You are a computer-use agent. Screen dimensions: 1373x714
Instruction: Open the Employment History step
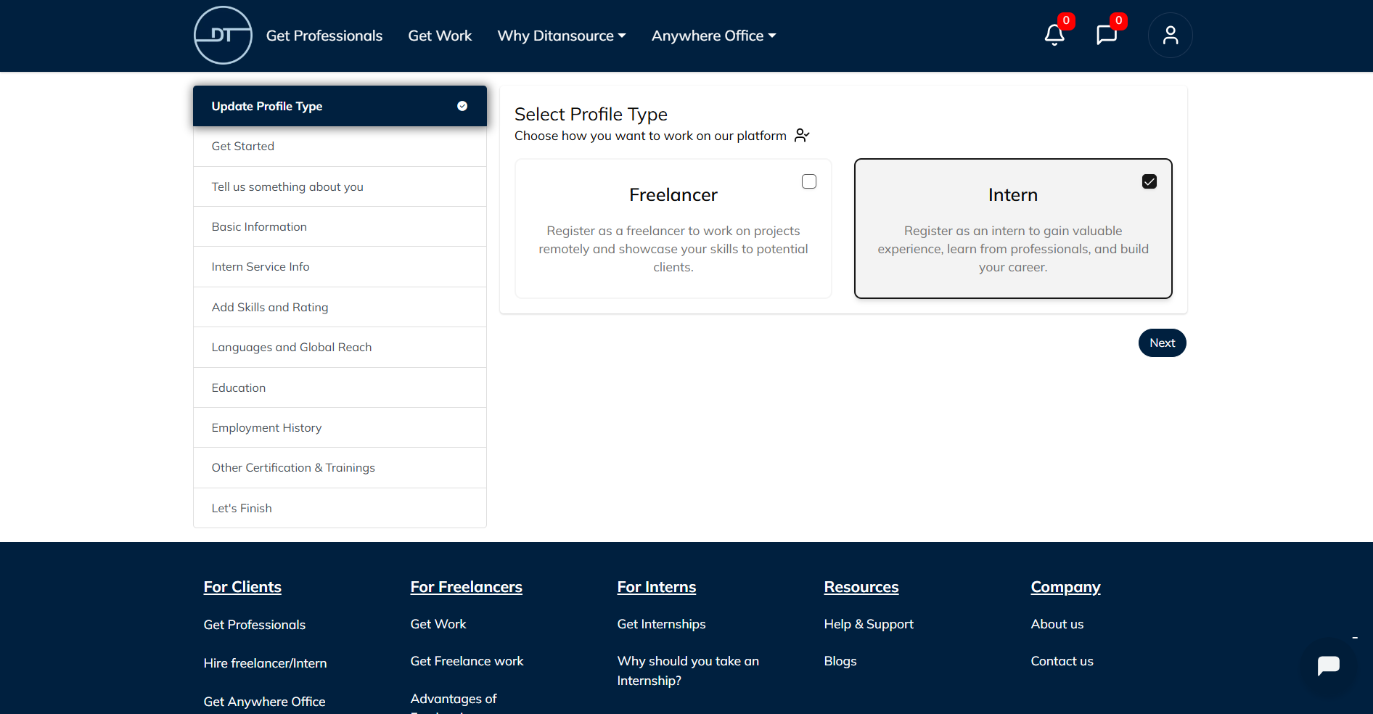click(340, 427)
